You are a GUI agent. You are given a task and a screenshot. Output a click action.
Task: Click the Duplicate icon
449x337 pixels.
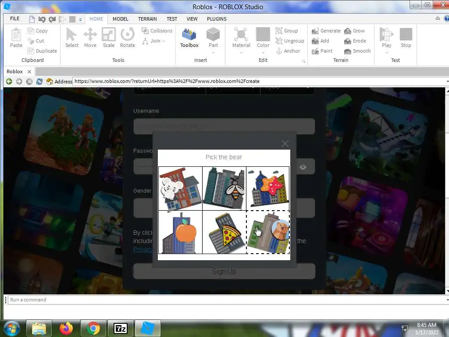[x=30, y=51]
